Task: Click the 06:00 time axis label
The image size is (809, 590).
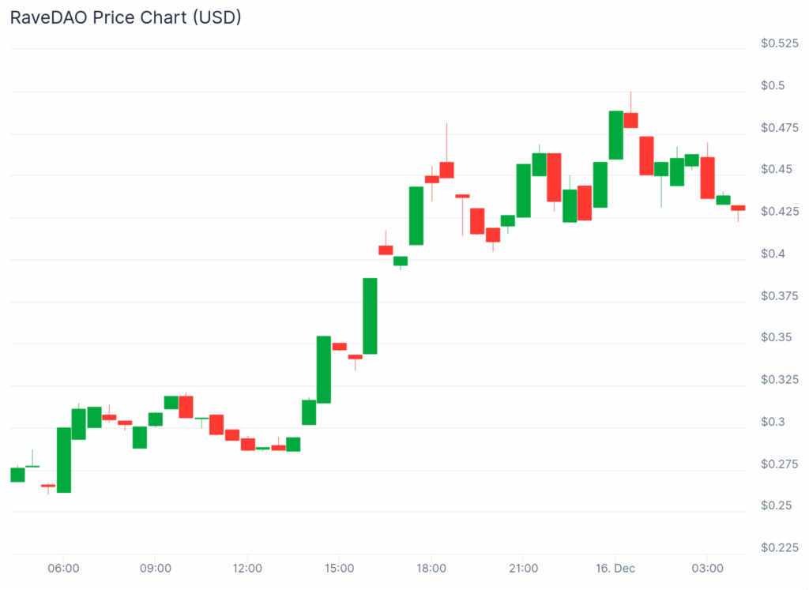Action: point(63,569)
